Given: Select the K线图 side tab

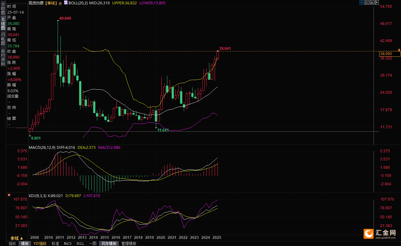Looking at the screenshot, I should [x=3, y=24].
